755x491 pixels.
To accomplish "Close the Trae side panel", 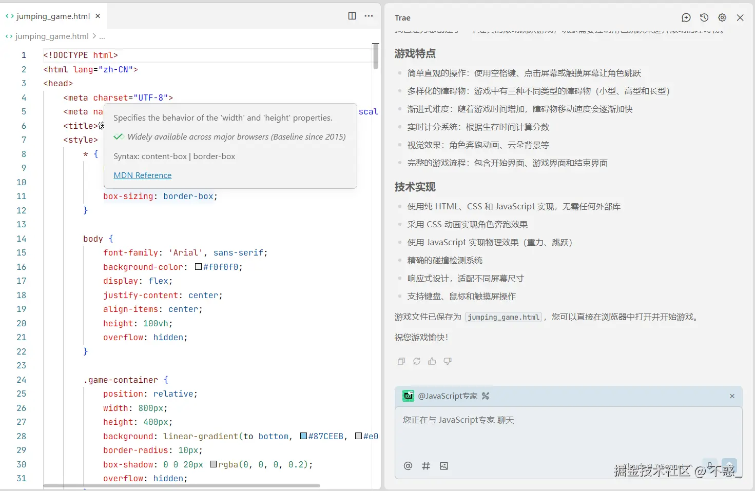I will click(x=740, y=17).
